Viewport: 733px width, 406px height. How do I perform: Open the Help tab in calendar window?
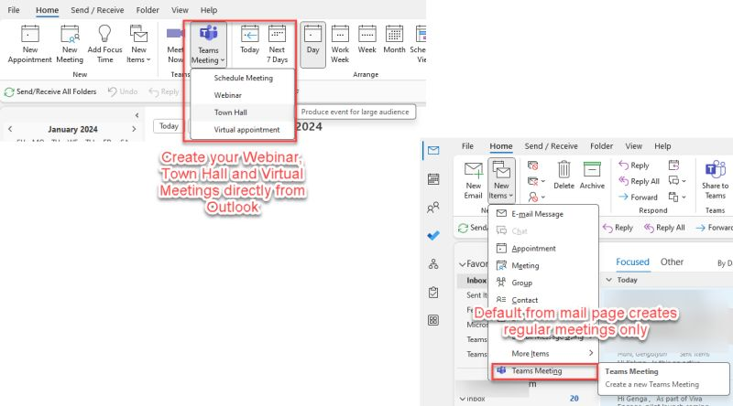(209, 10)
